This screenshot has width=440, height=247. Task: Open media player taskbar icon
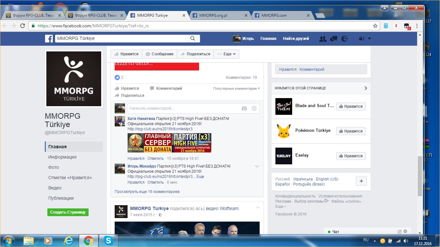[x=48, y=241]
